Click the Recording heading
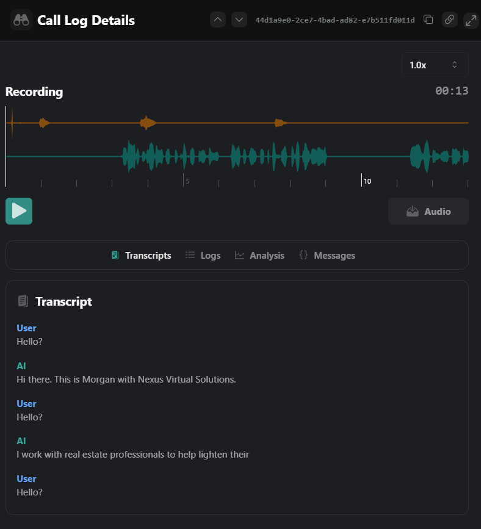The height and width of the screenshot is (529, 481). 34,92
